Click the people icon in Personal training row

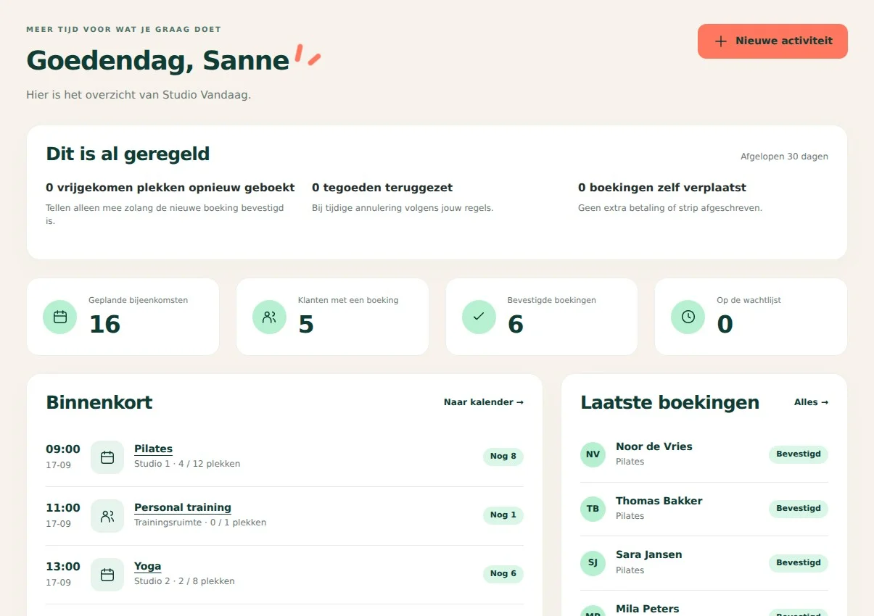click(107, 516)
